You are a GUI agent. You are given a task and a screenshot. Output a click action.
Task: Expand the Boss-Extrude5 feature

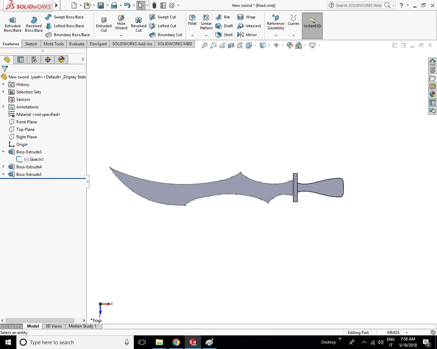pos(3,174)
